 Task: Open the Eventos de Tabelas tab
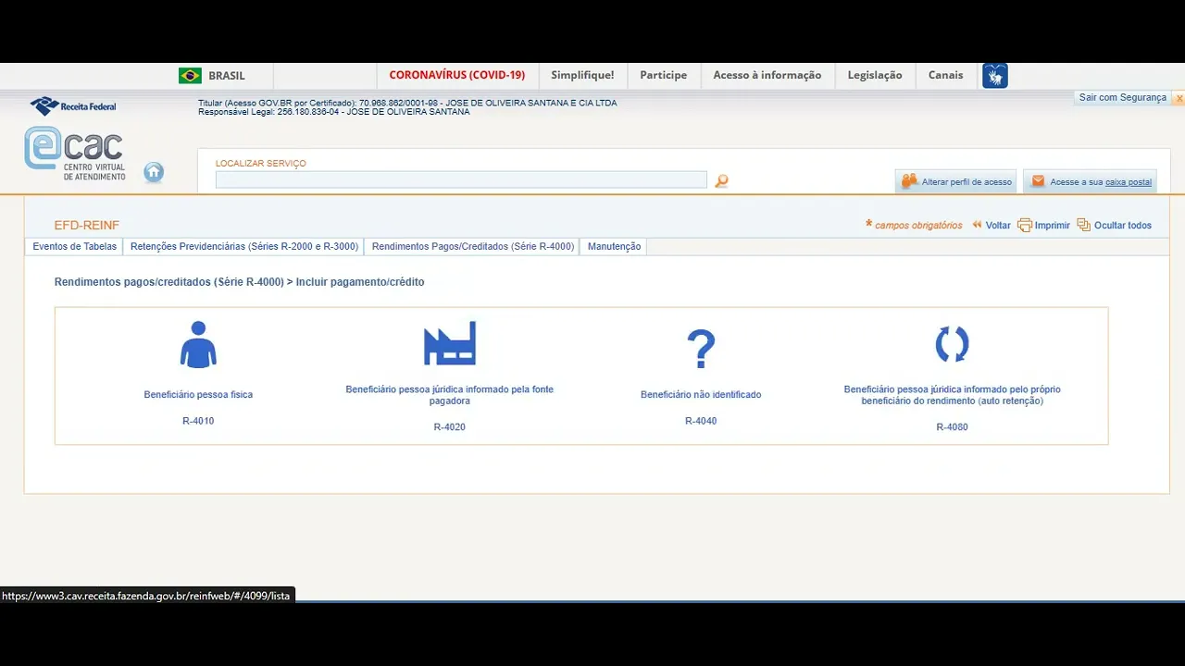pos(75,247)
